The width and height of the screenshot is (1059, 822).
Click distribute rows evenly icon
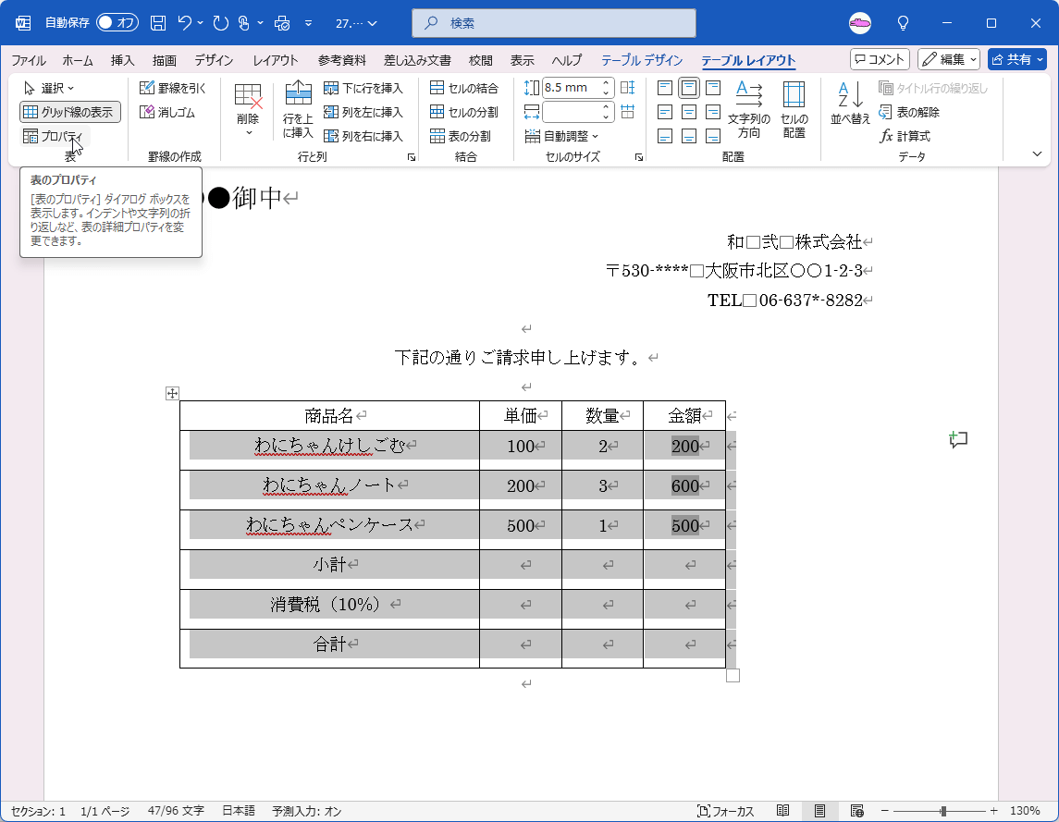click(x=627, y=88)
